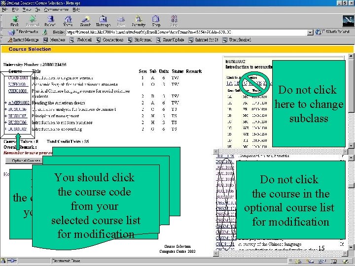The width and height of the screenshot is (355, 266).
Task: Open Composer pen icon in component bar
Action: [346, 261]
